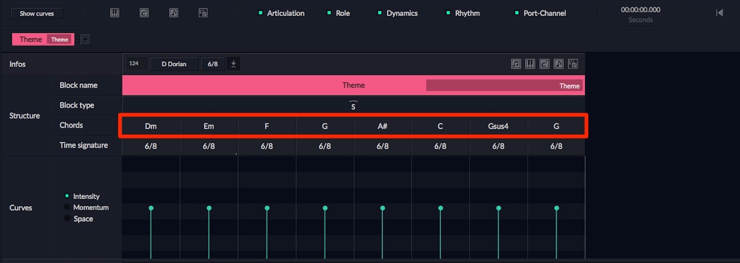Toggle the Articulation checkbox
Image resolution: width=740 pixels, height=263 pixels.
(x=260, y=13)
